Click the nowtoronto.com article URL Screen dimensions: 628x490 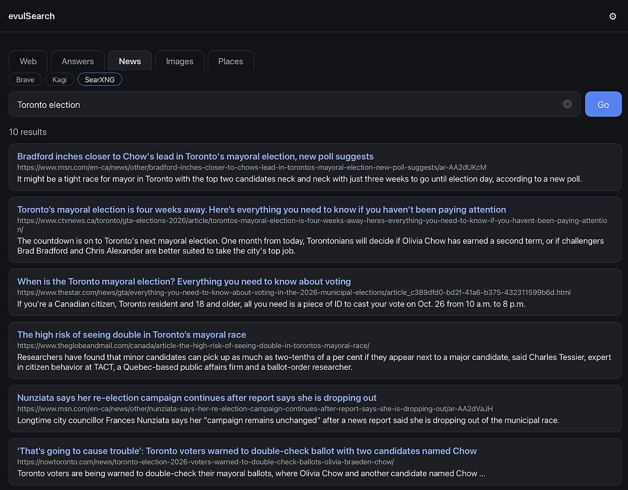tap(206, 462)
